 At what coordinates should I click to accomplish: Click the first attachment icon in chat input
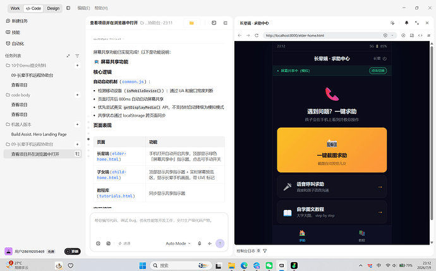click(x=98, y=243)
